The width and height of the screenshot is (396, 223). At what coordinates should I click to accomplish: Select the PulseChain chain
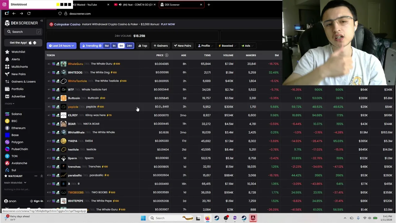click(x=19, y=149)
